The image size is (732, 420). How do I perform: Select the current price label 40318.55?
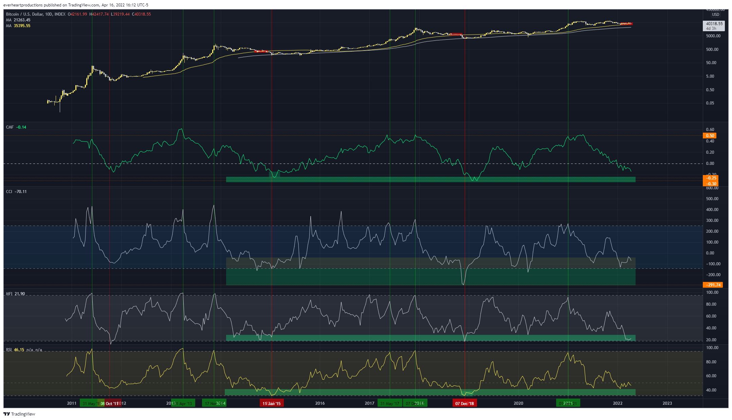pos(714,24)
